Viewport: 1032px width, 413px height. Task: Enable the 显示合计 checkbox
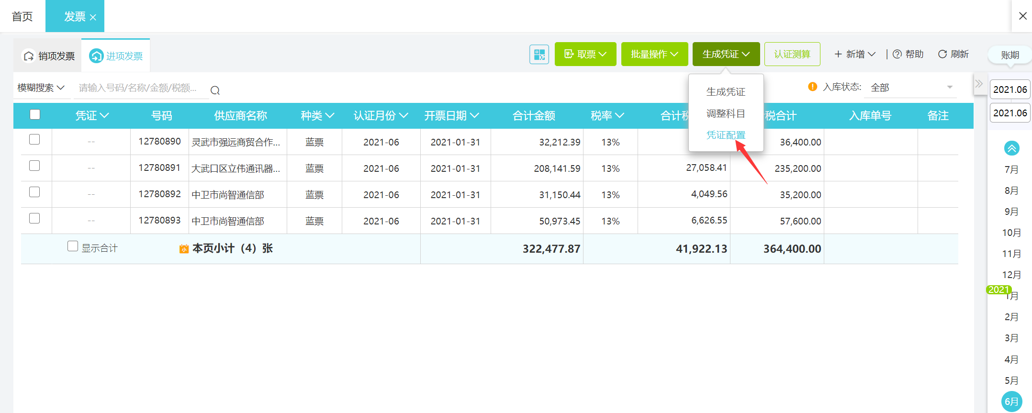(x=73, y=246)
